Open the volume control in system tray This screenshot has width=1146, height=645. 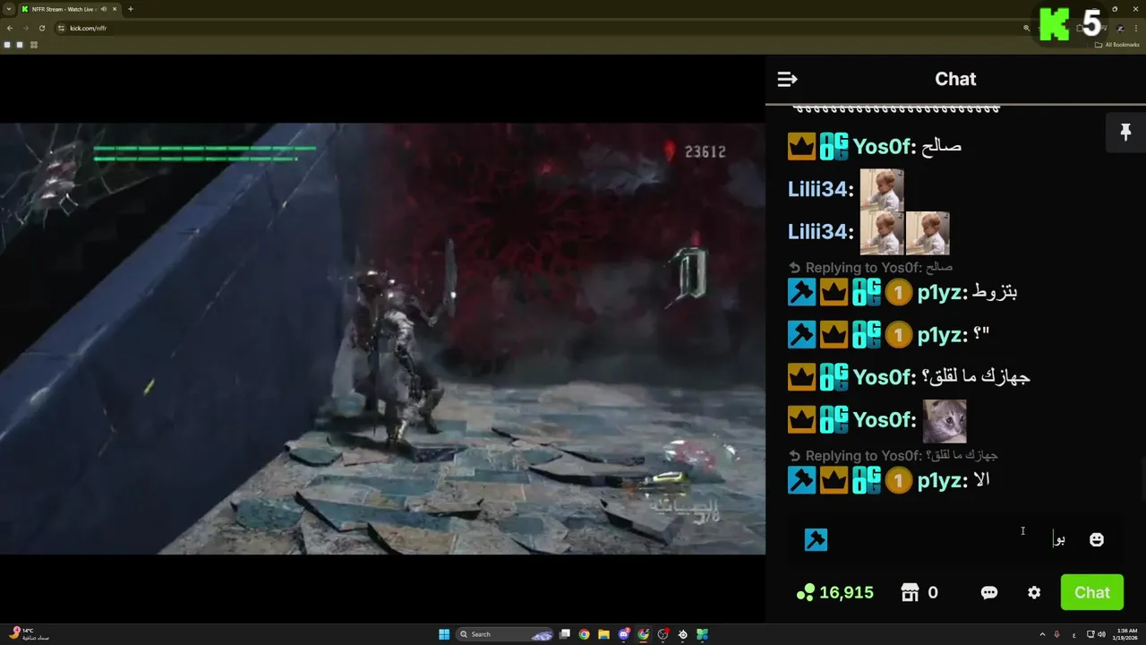1101,634
